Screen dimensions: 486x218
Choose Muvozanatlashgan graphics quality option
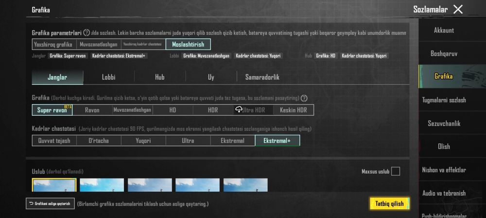click(132, 110)
